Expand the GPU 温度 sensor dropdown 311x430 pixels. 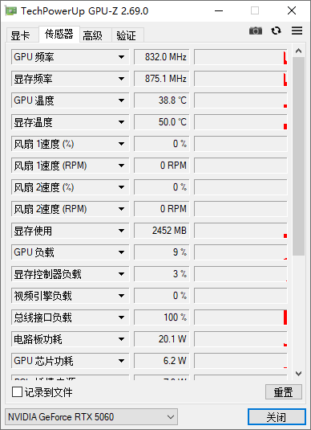[121, 100]
